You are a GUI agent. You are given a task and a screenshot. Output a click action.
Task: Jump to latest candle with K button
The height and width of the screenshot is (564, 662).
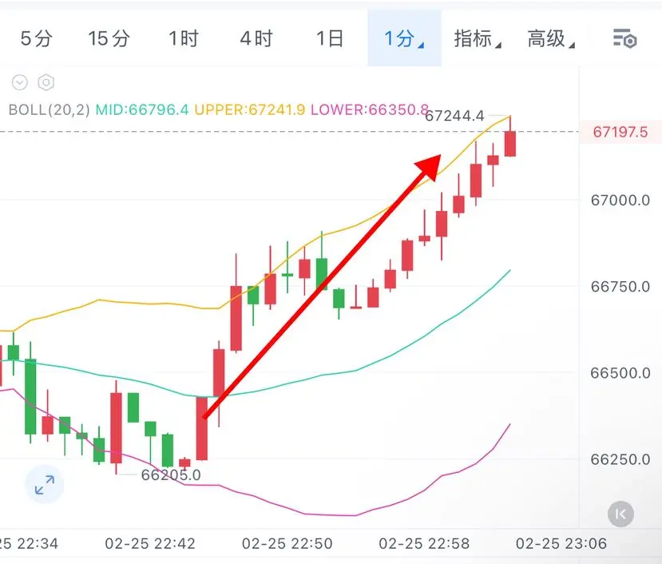(620, 514)
